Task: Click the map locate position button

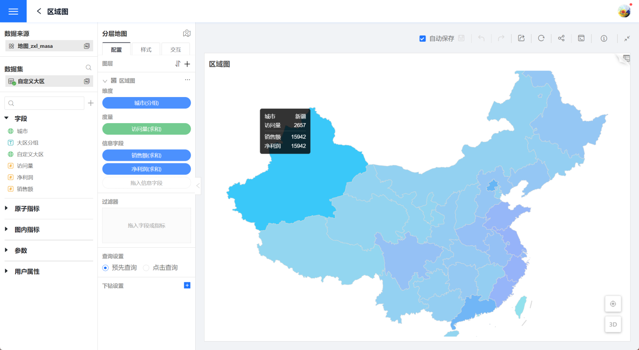Action: [x=613, y=304]
